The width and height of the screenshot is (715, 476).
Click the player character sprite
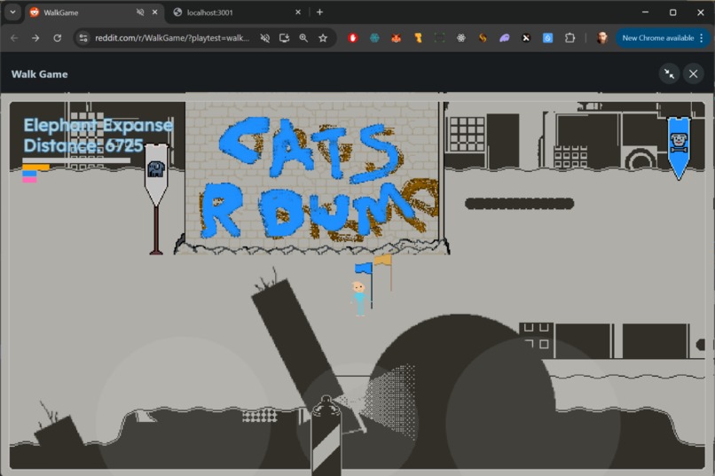pos(359,299)
